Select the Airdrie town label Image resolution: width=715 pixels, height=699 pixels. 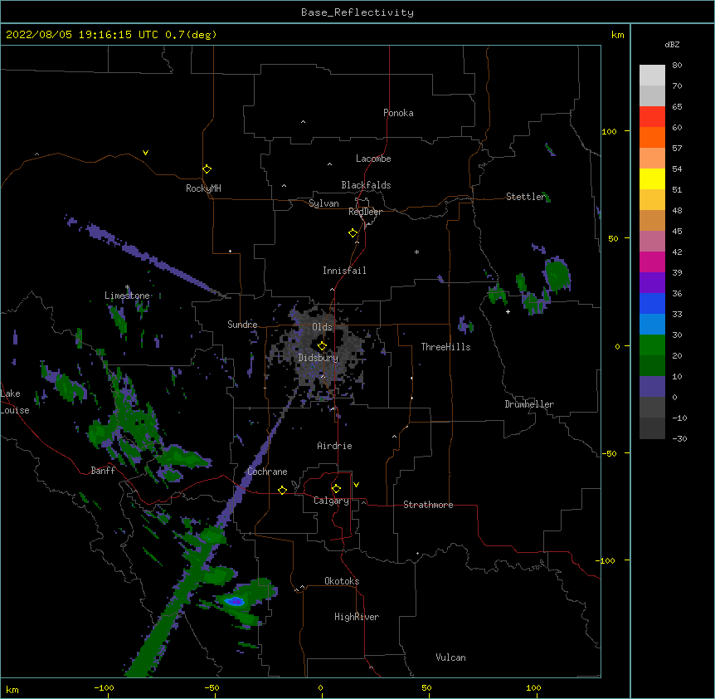tap(334, 446)
